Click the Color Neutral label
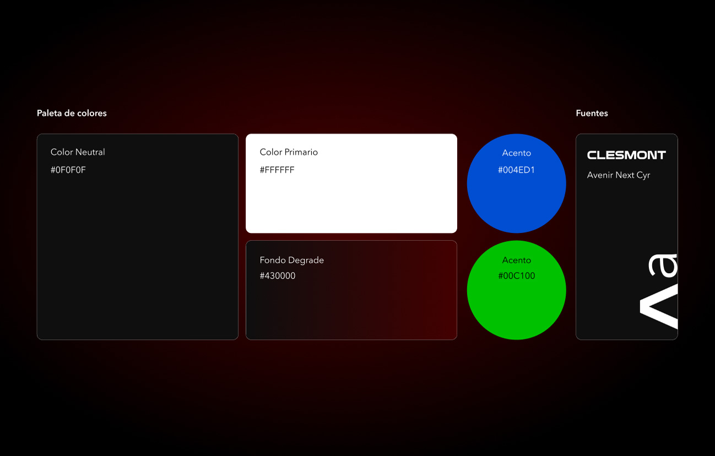The image size is (715, 456). tap(78, 152)
